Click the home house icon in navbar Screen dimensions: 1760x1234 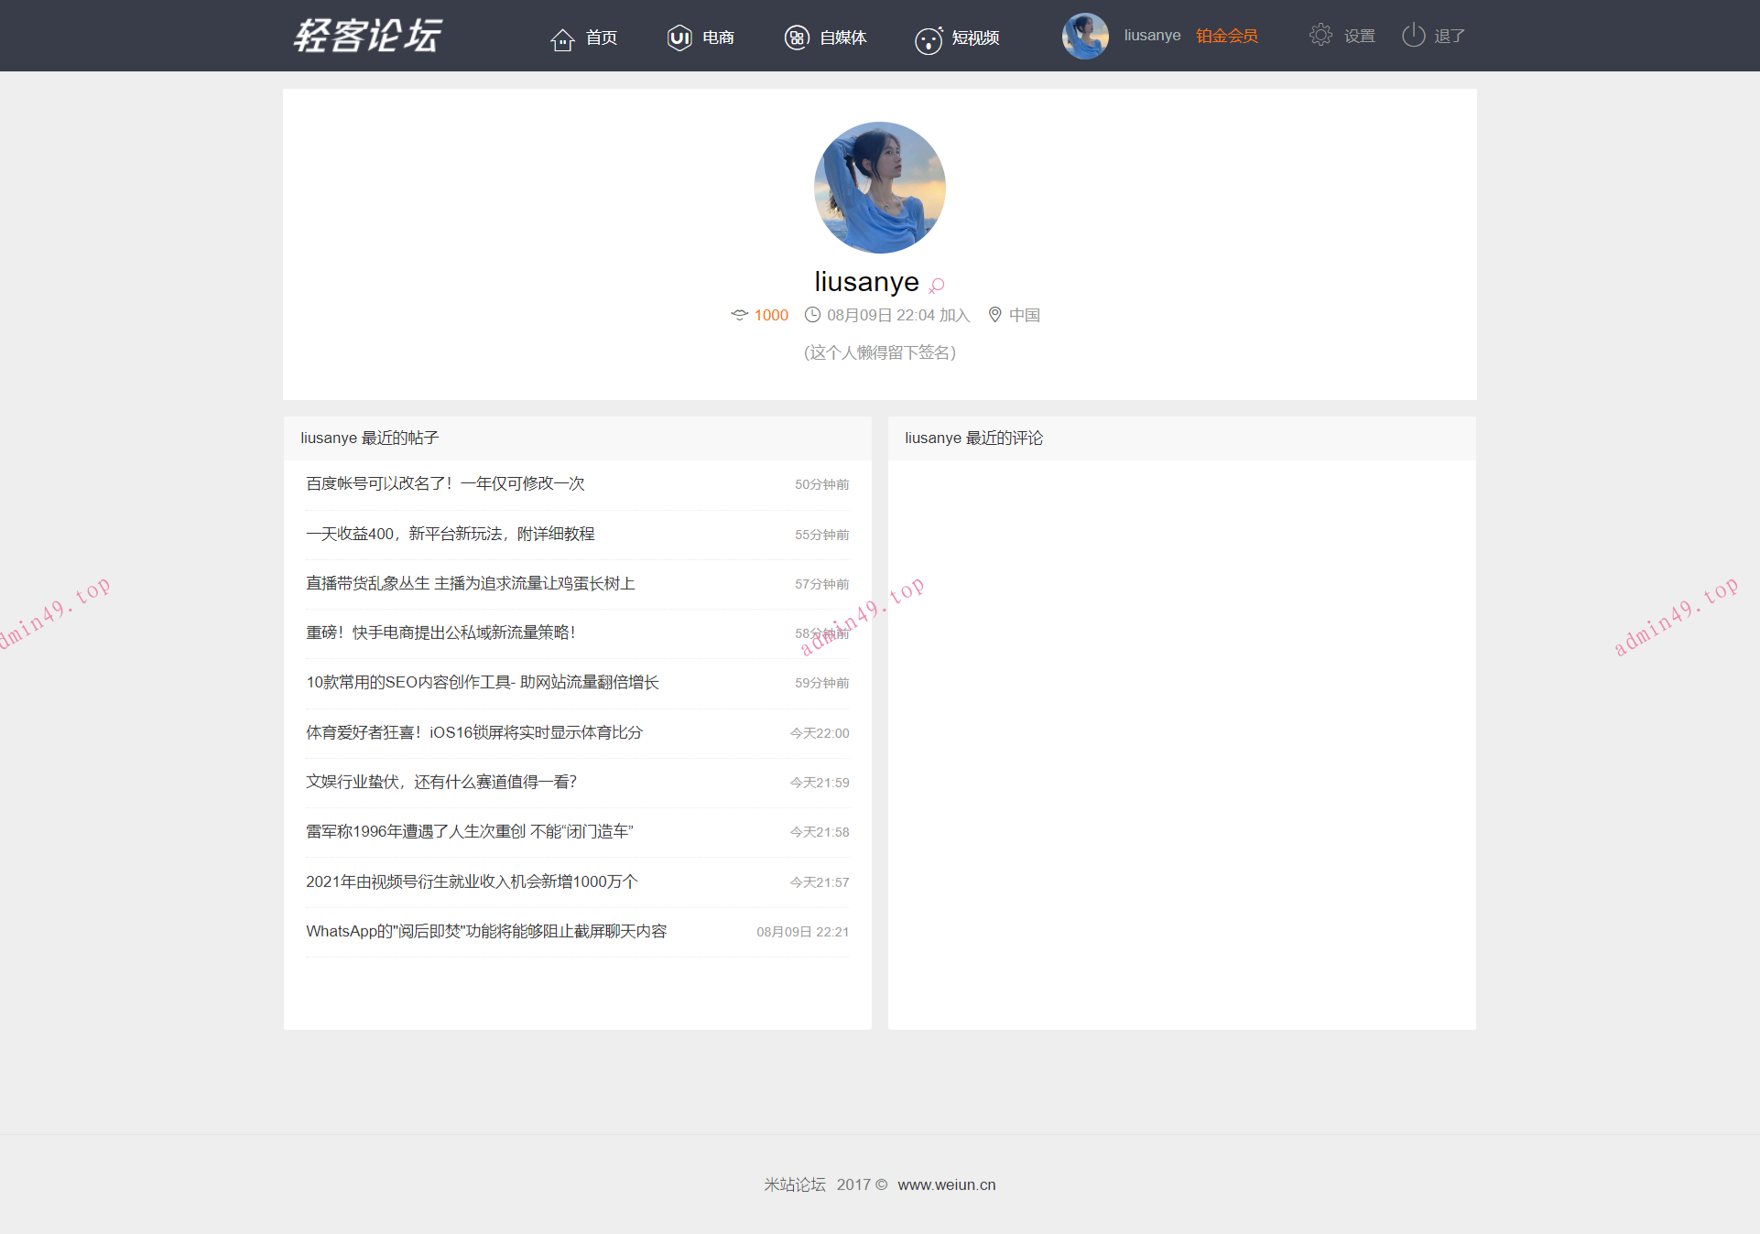point(562,38)
